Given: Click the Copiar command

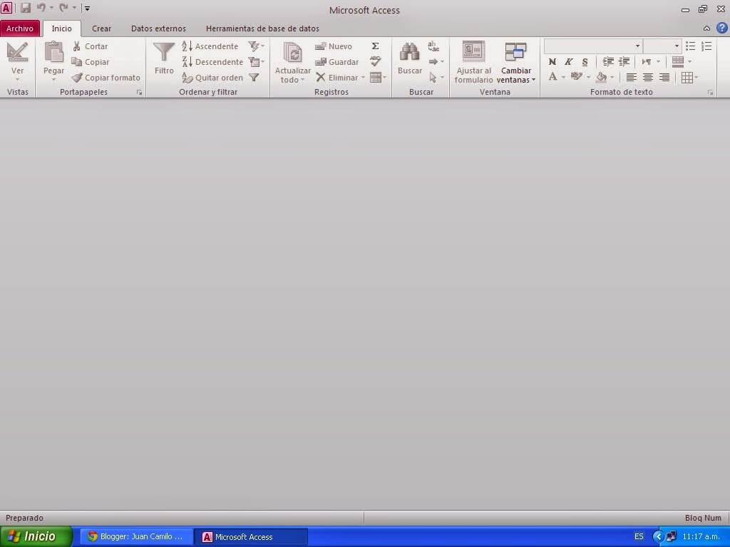Looking at the screenshot, I should pos(91,62).
